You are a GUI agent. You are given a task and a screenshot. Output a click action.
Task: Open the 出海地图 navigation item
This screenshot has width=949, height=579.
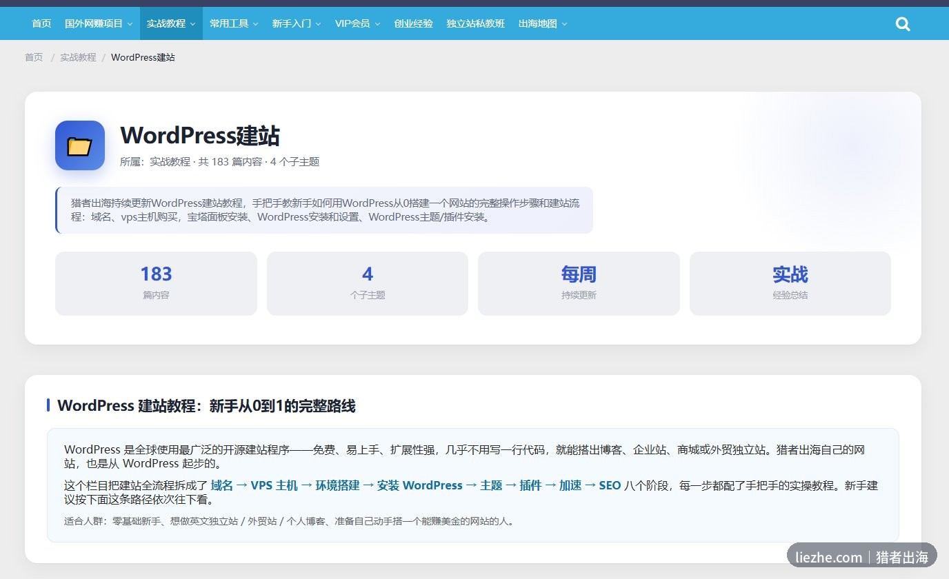(x=538, y=23)
